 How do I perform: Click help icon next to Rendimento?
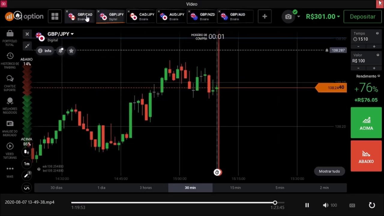[379, 76]
